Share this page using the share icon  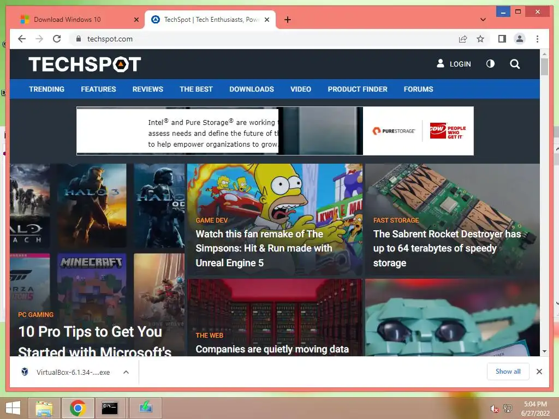[463, 39]
